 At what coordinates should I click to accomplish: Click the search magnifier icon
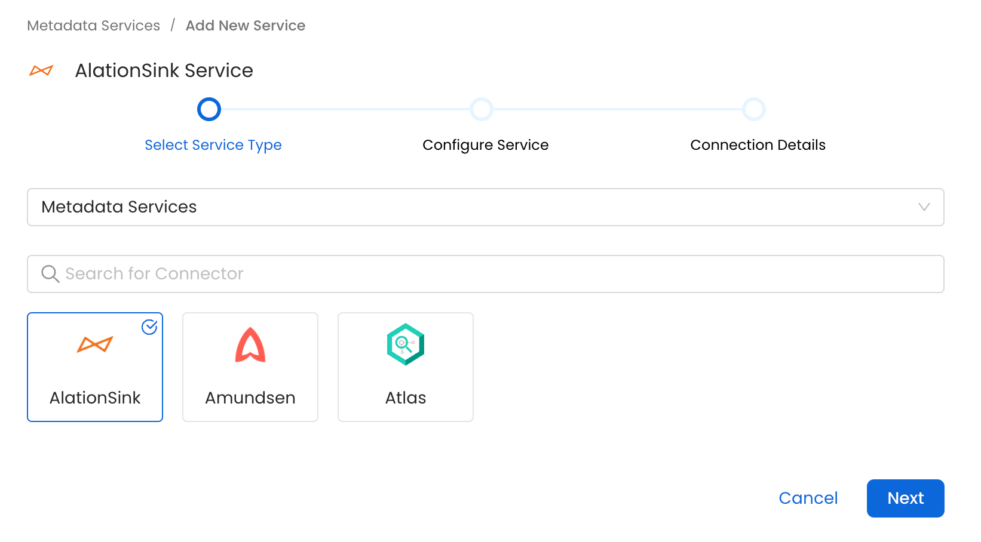(50, 273)
